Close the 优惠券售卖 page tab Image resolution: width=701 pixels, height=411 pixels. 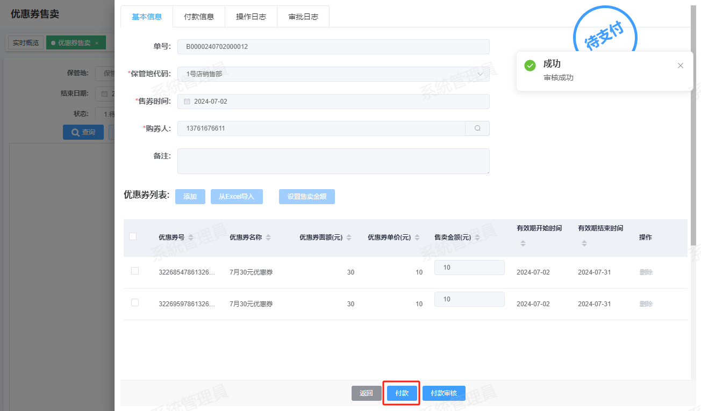(x=97, y=43)
